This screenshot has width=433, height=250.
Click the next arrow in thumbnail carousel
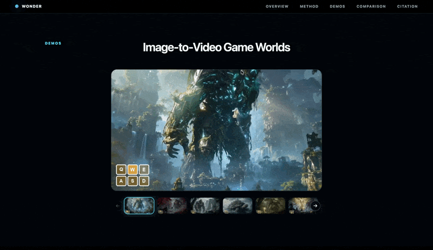pos(315,206)
